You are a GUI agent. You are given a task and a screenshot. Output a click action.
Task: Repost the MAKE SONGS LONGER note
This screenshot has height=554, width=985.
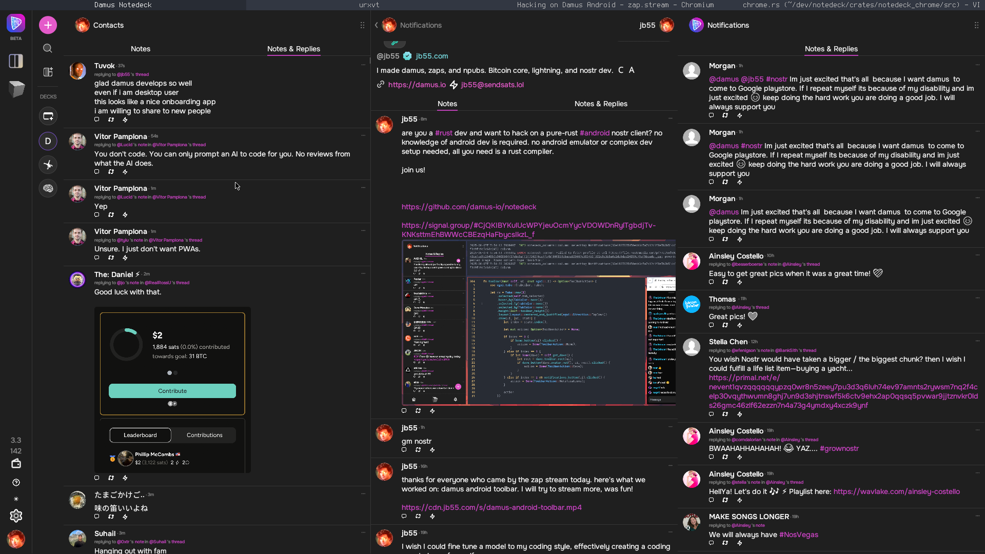[725, 543]
